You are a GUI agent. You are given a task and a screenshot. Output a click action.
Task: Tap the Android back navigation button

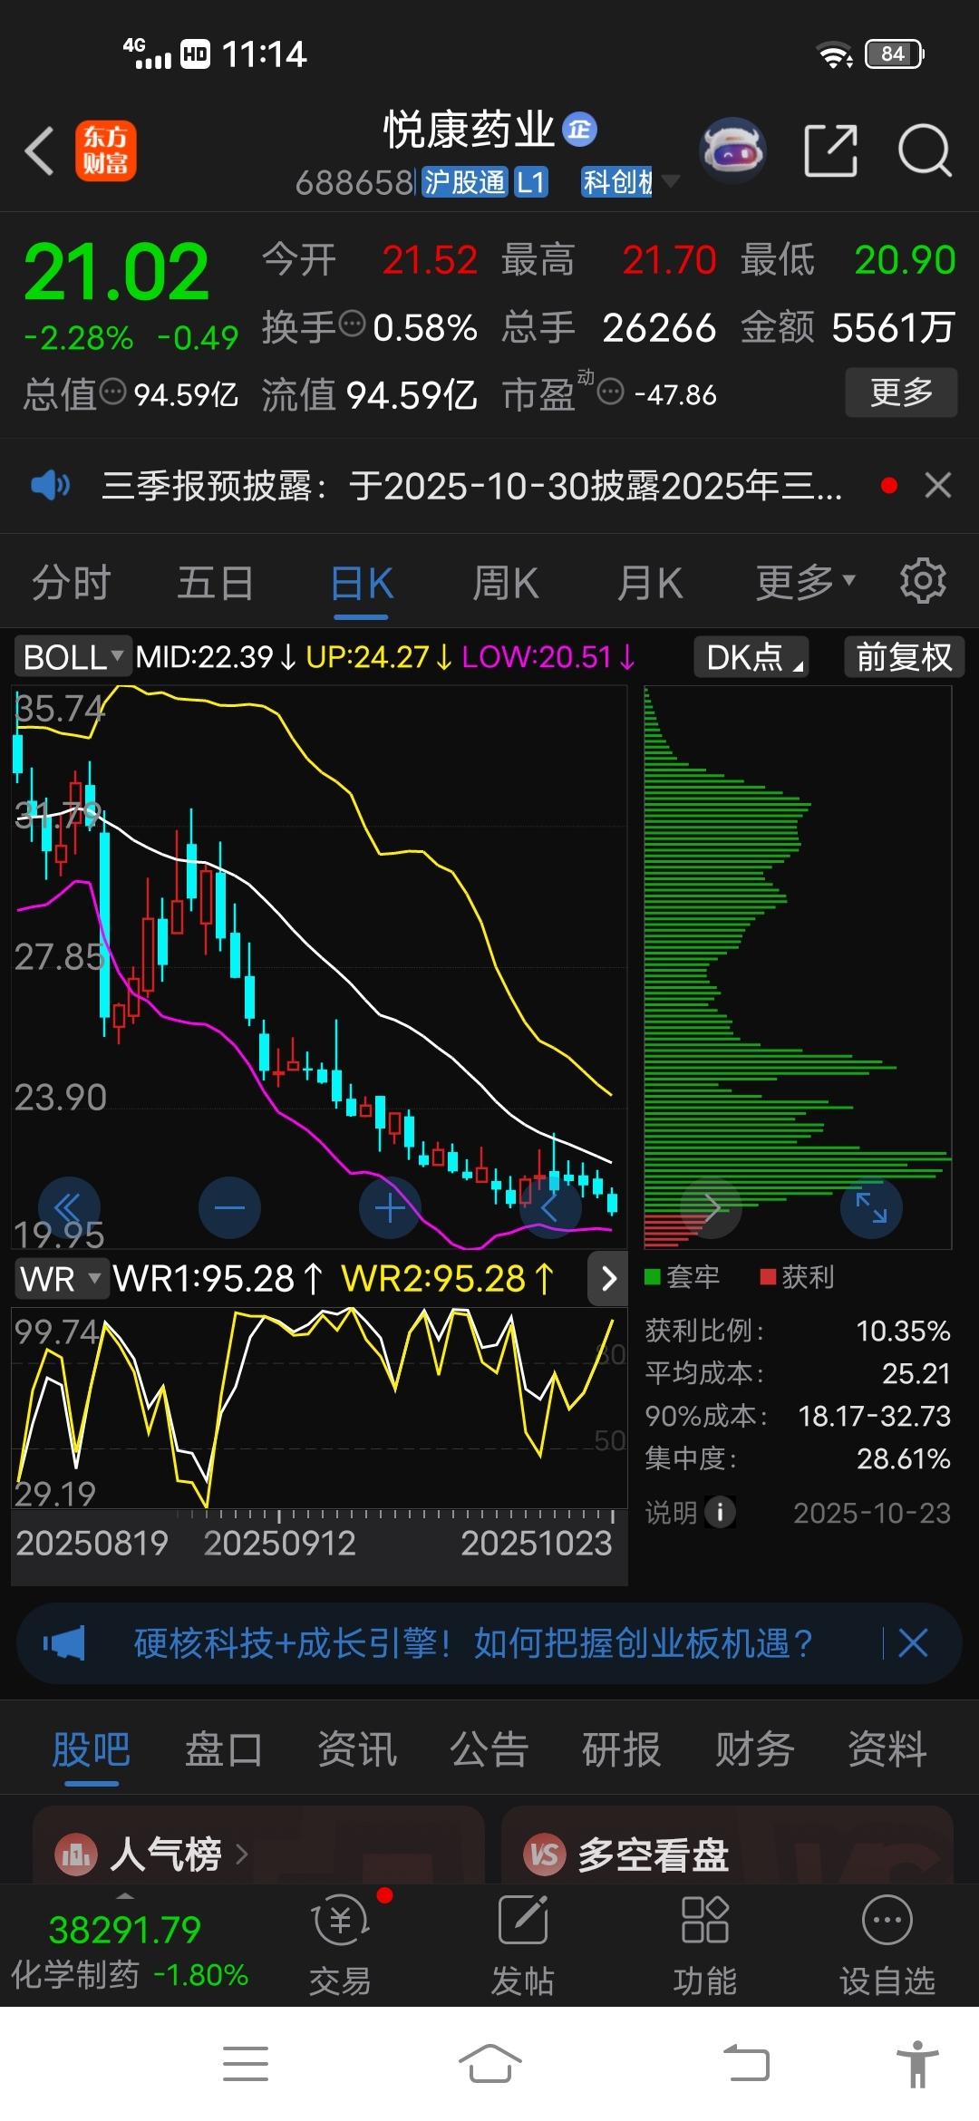pos(746,2064)
